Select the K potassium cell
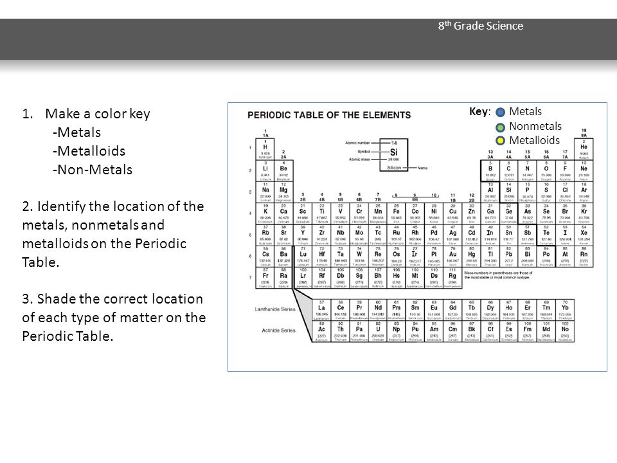 click(265, 213)
